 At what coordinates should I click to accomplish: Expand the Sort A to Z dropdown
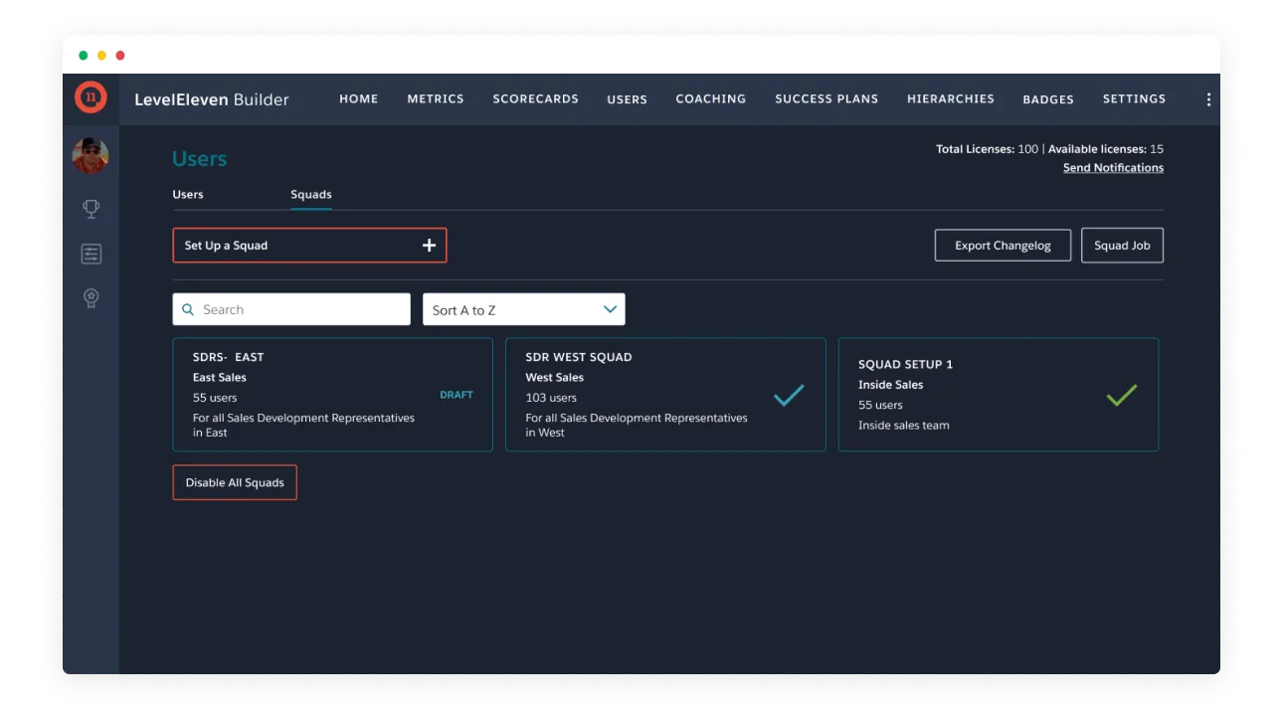(524, 309)
